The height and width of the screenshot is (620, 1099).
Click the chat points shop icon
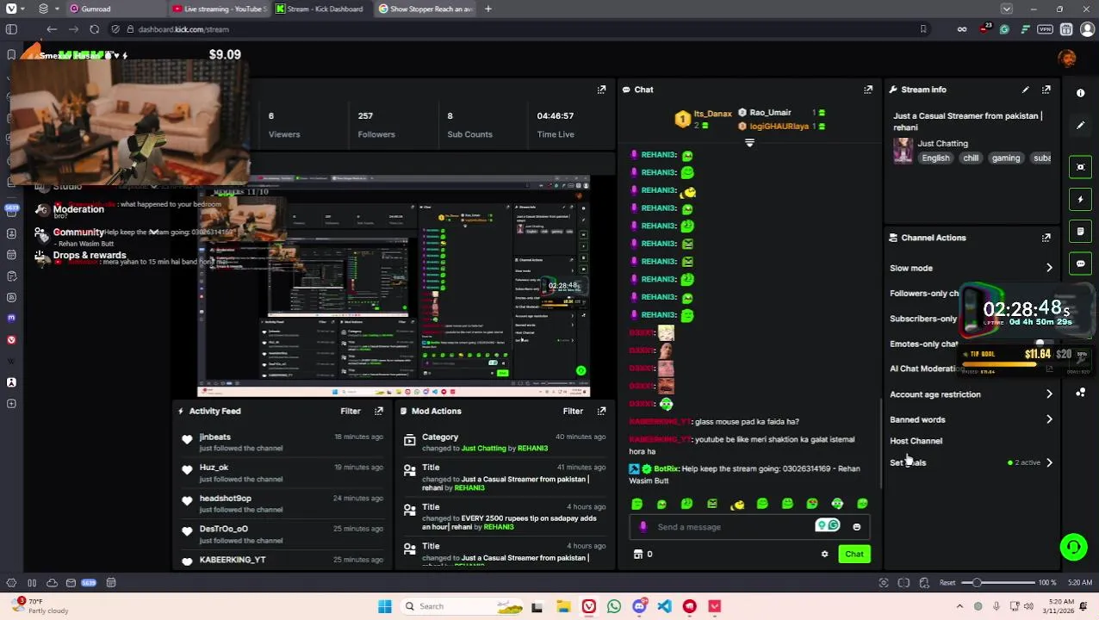(x=638, y=555)
